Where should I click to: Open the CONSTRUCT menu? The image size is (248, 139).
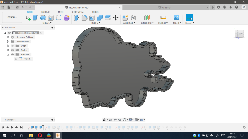coord(147,23)
